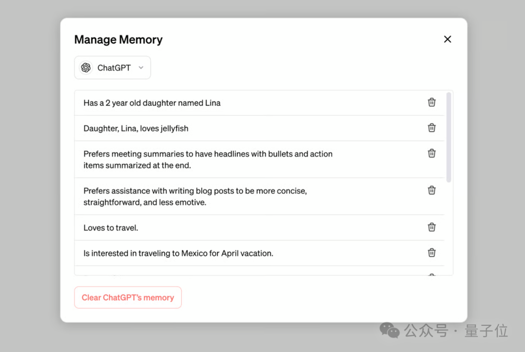Trash the meeting summaries preference memory

click(432, 153)
